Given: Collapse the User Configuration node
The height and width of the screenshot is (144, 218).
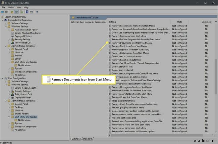Looking at the screenshot, I should (x=2, y=78).
